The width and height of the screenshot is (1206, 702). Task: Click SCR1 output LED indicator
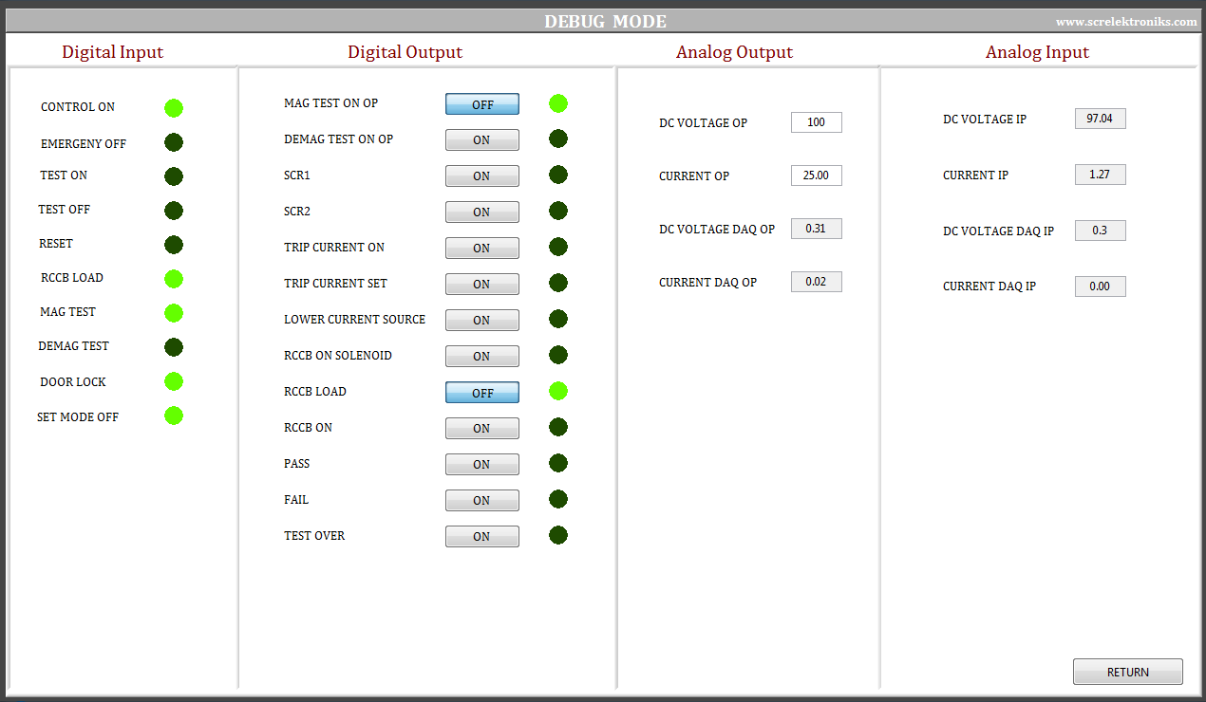tap(558, 175)
